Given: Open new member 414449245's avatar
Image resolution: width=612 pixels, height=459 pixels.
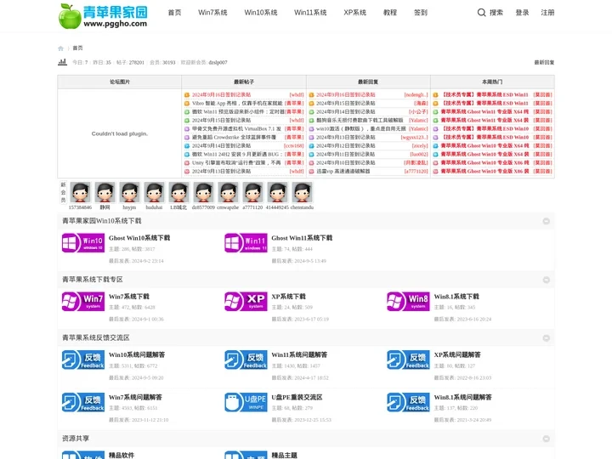Looking at the screenshot, I should tap(277, 192).
